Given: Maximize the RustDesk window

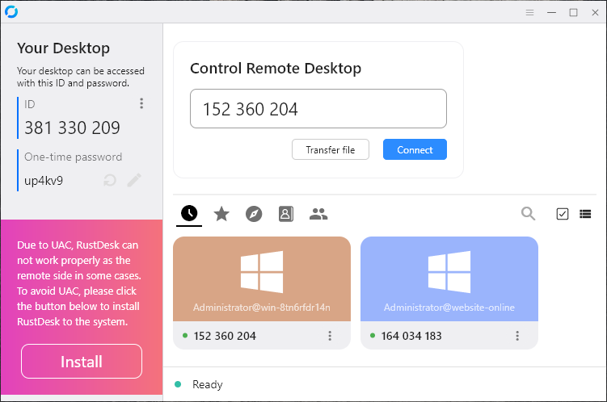Looking at the screenshot, I should click(x=573, y=12).
